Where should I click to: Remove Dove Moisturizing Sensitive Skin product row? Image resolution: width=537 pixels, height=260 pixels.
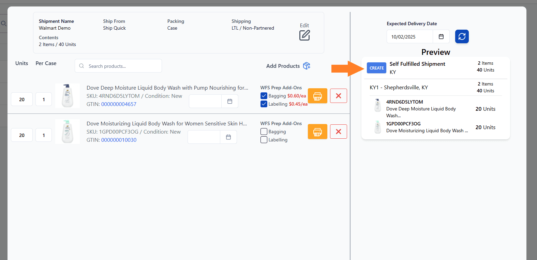coord(338,132)
